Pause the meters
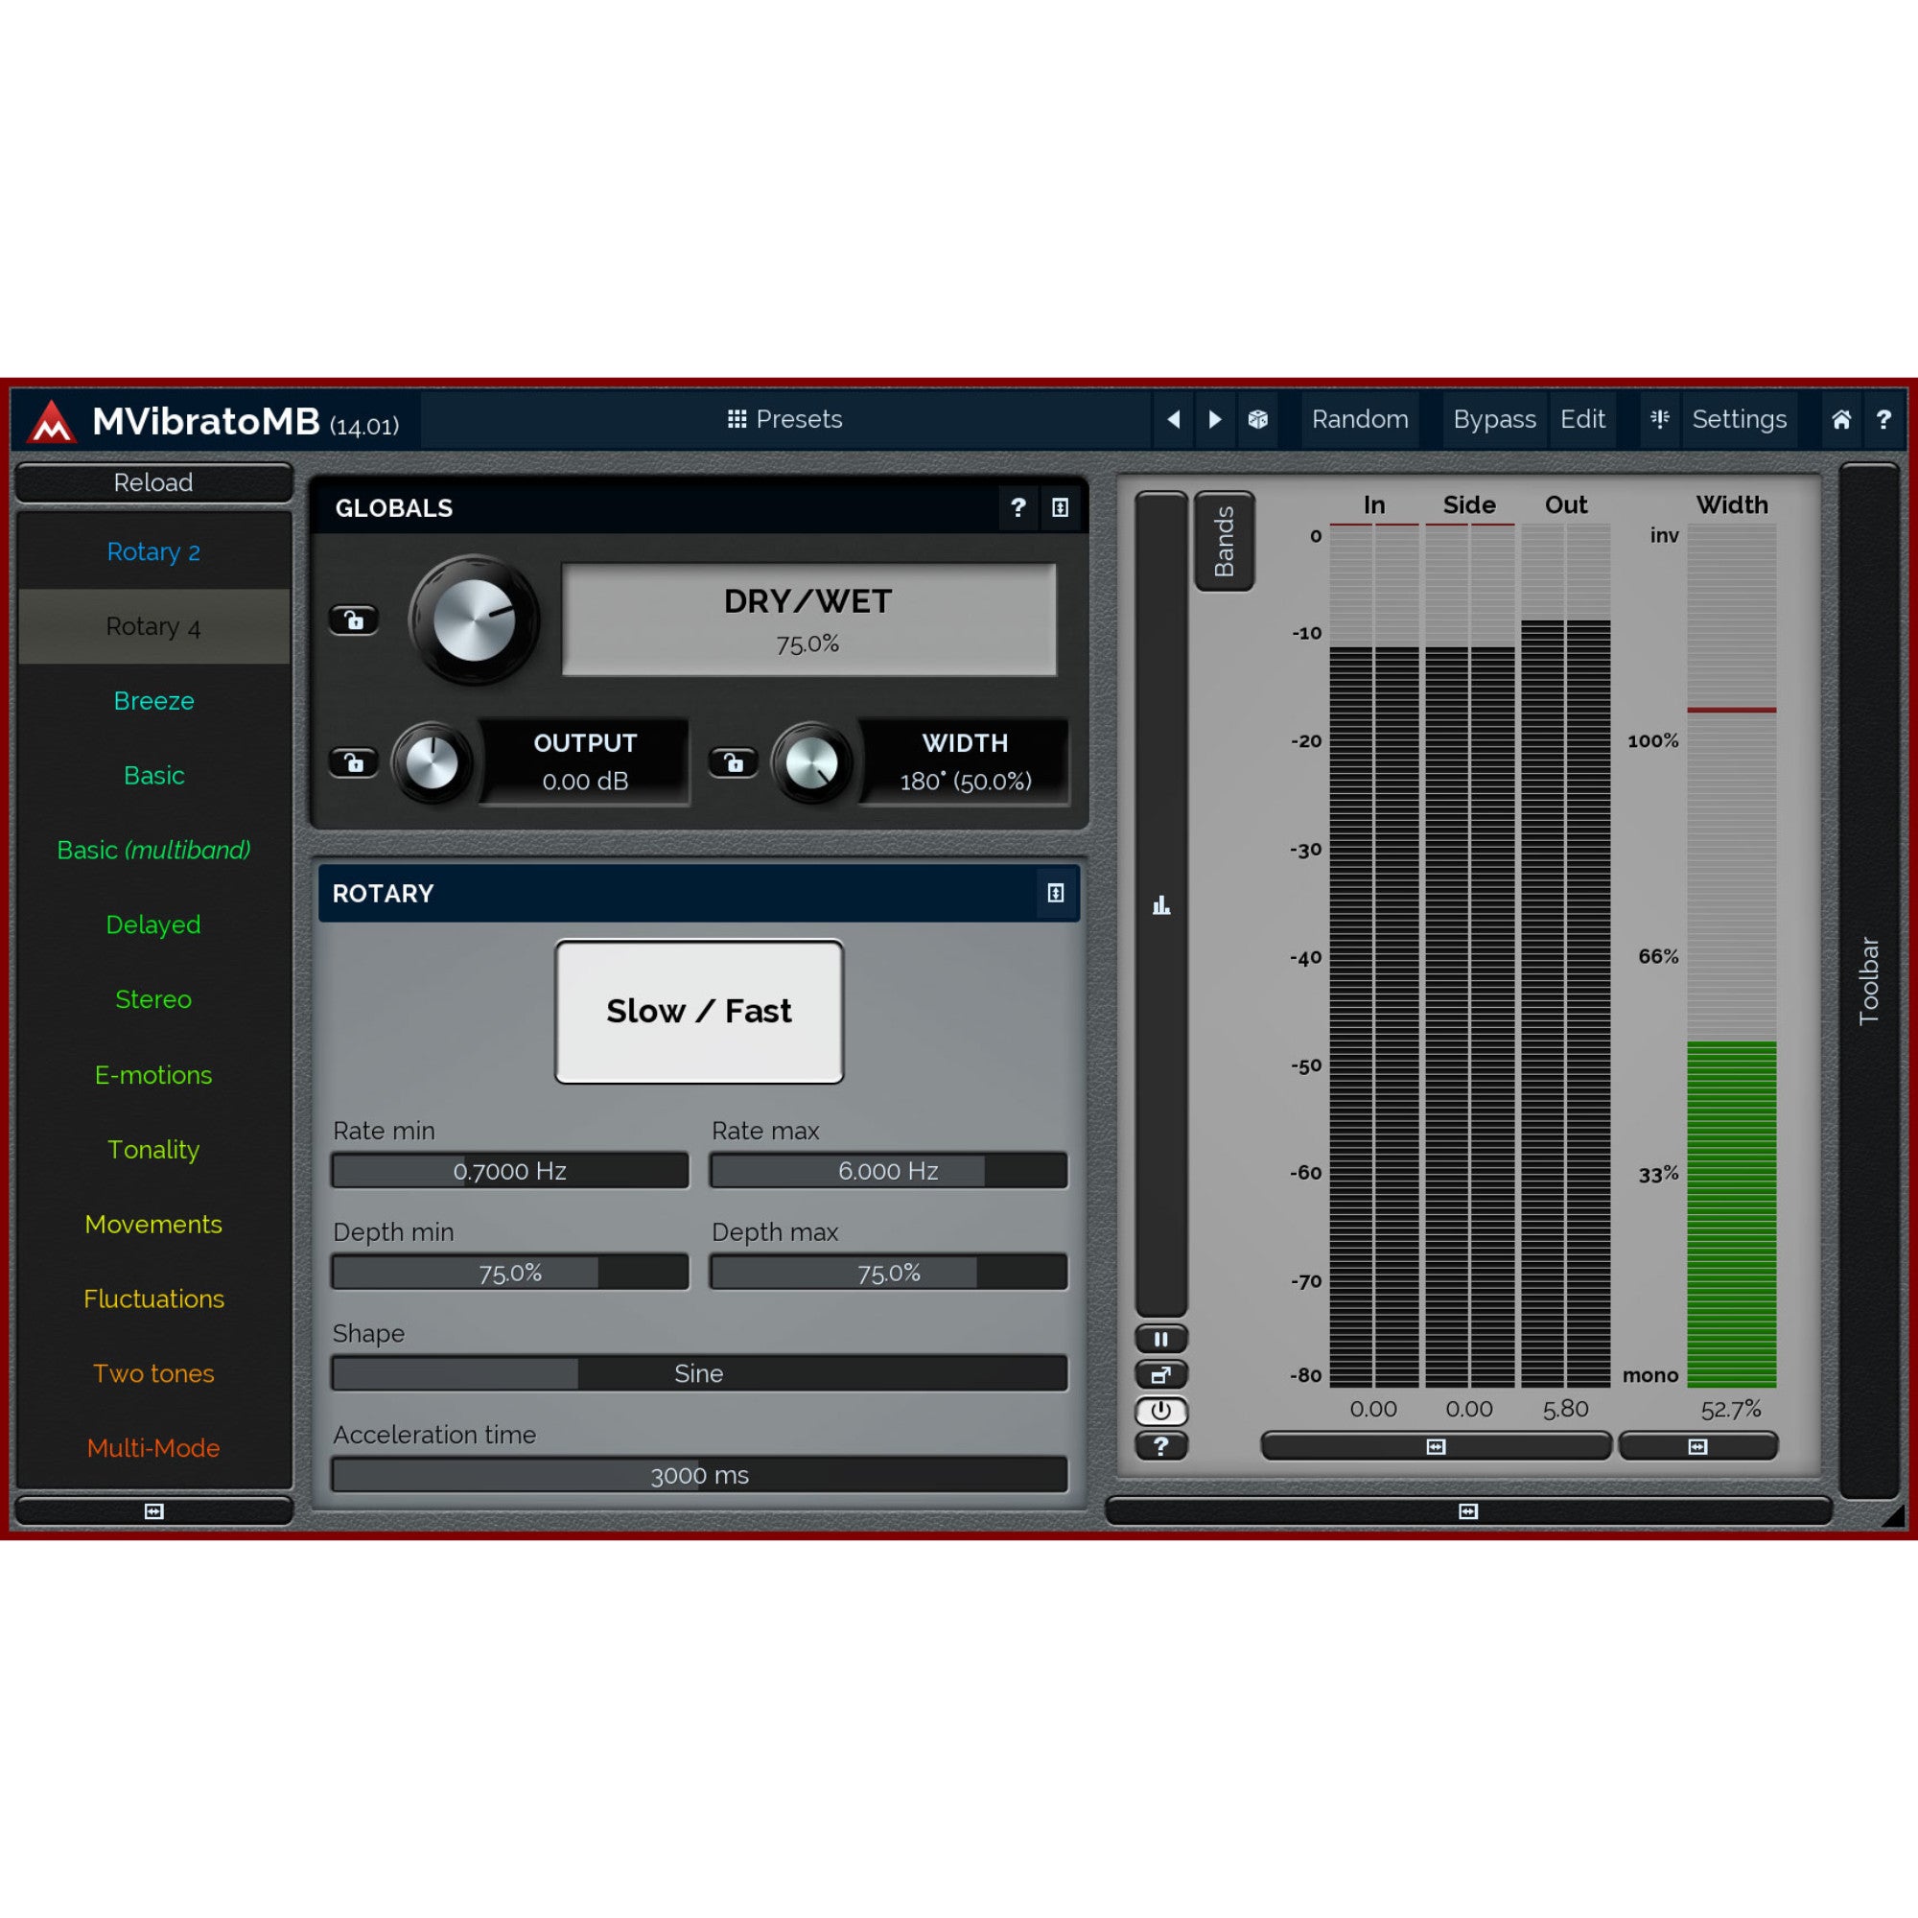This screenshot has height=1918, width=1918. click(1160, 1339)
